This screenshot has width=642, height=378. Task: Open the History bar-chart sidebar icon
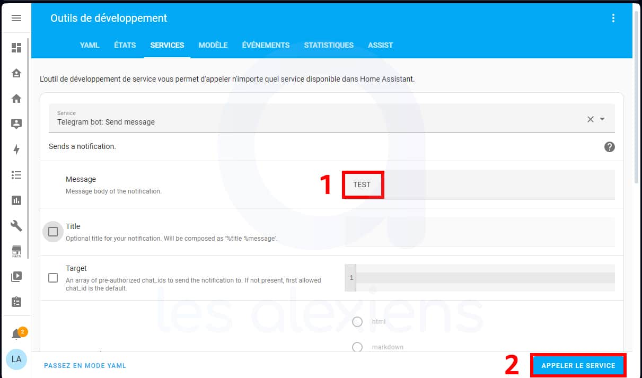pos(16,200)
